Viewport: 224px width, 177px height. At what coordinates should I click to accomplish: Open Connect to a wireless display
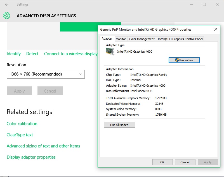71,54
